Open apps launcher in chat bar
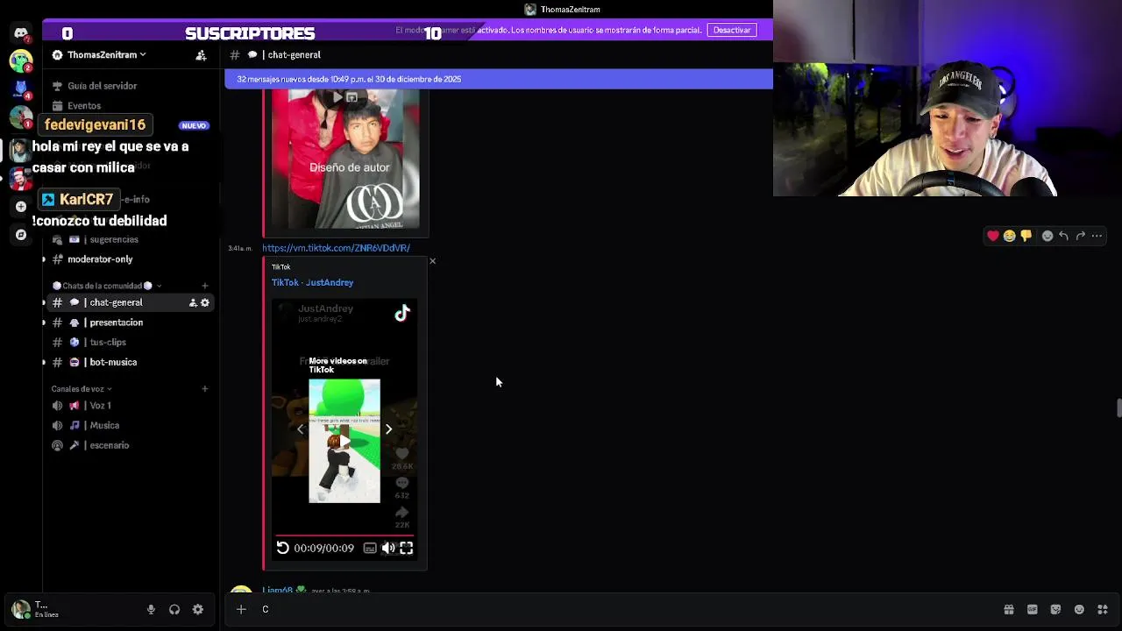 [x=1102, y=610]
